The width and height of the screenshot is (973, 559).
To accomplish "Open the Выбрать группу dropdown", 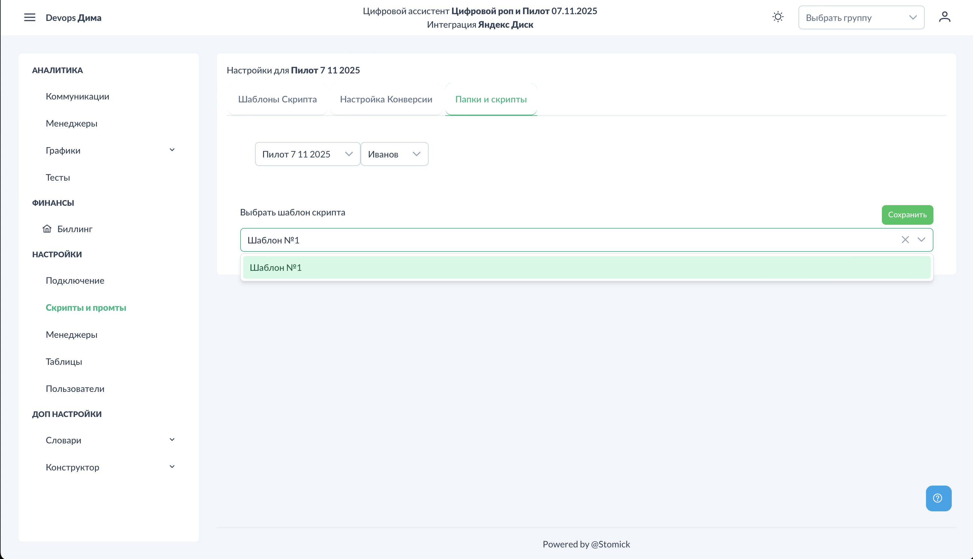I will click(861, 18).
